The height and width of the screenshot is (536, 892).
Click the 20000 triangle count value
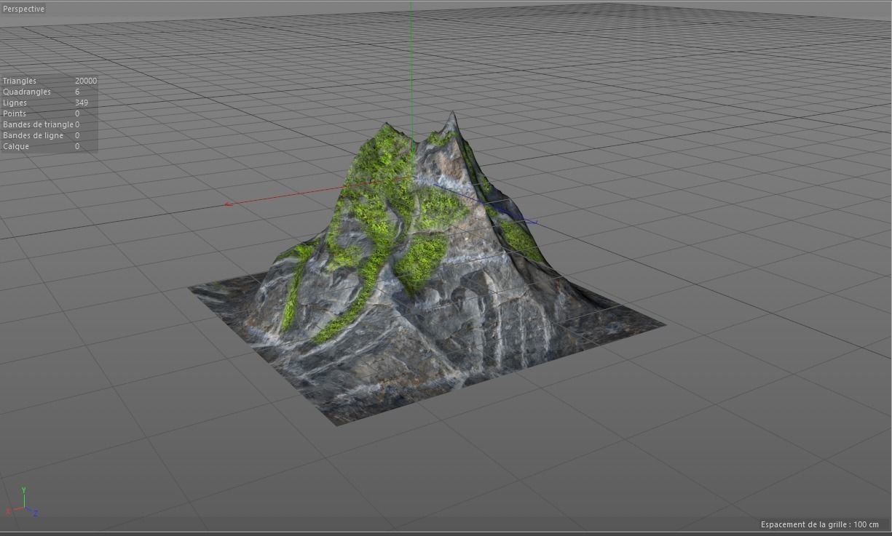(x=85, y=81)
